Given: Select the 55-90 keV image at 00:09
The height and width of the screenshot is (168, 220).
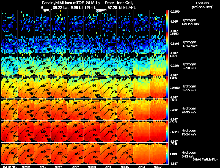Looking at the screenshot, I should (x=26, y=65).
